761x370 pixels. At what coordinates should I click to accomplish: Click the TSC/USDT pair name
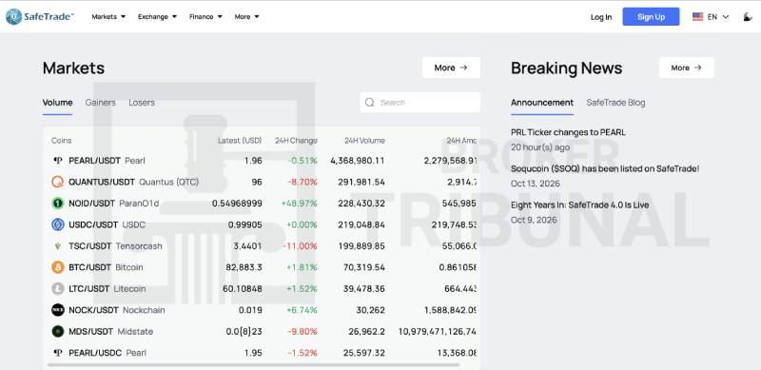tap(89, 246)
